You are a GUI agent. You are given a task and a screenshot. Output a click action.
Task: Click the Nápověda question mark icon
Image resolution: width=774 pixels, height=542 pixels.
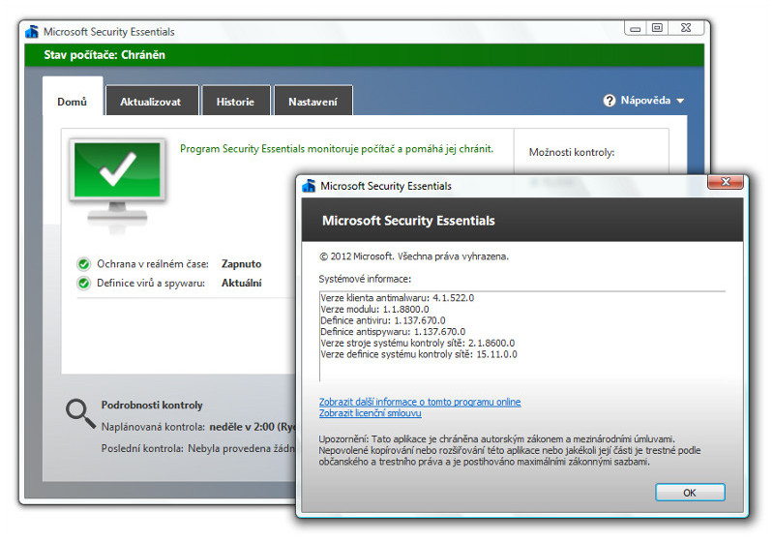click(x=610, y=101)
